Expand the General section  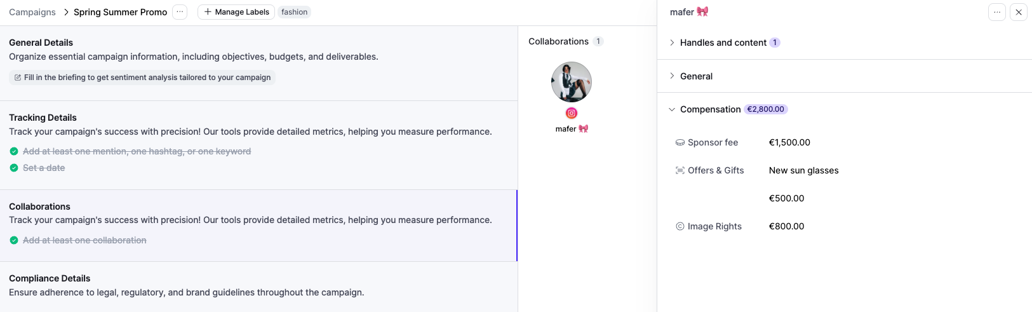[x=672, y=76]
